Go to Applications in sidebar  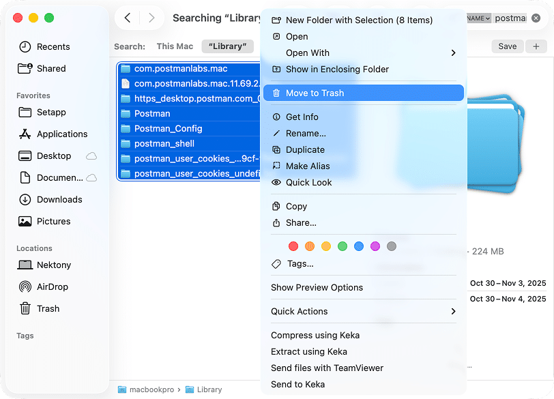tap(61, 134)
